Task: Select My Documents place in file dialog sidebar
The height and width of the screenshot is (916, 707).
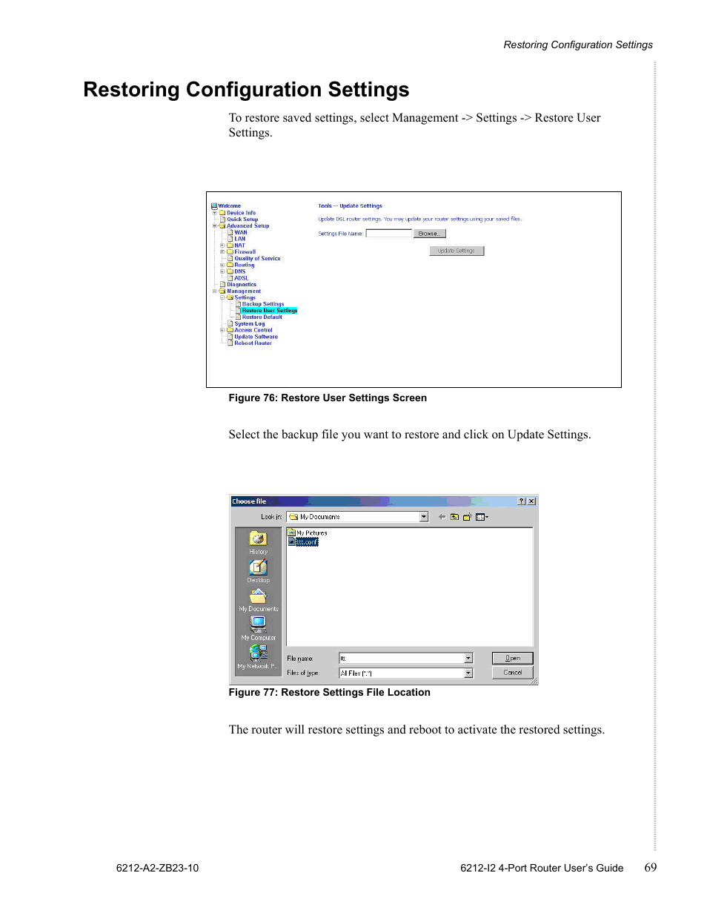Action: coord(258,600)
